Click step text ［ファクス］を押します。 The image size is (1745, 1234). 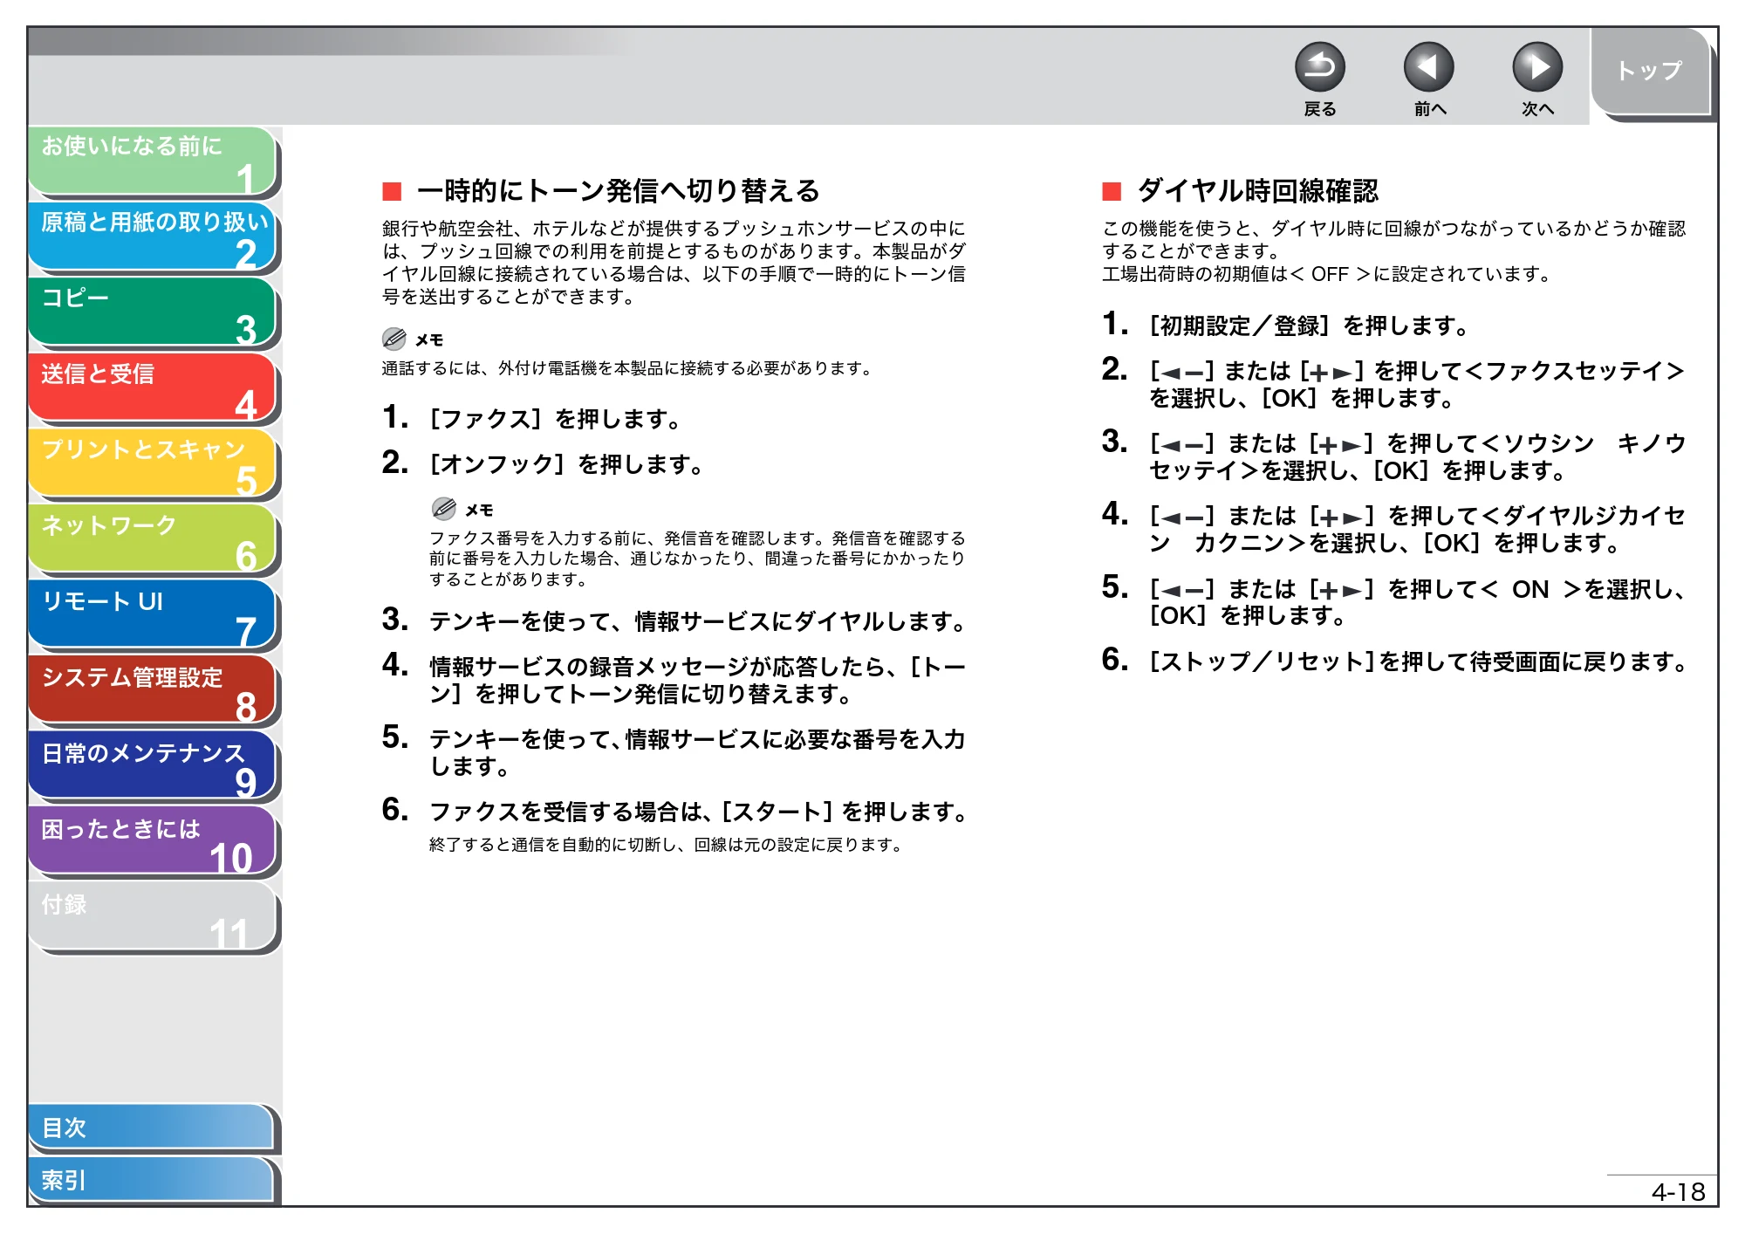click(555, 419)
